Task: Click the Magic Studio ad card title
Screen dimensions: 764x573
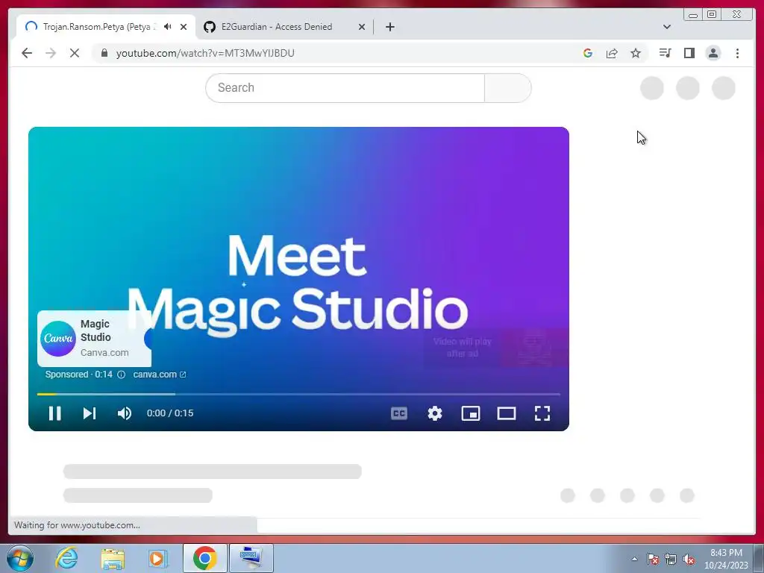Action: pyautogui.click(x=95, y=331)
